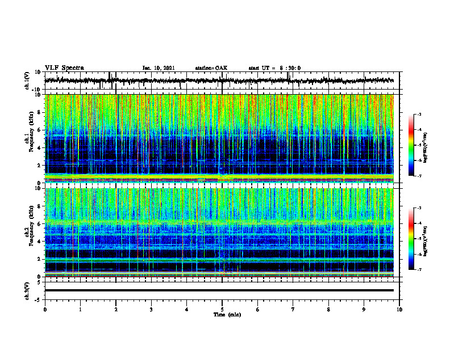Click the "4" kHz tick of ch.2 spectrogram

pos(39,242)
